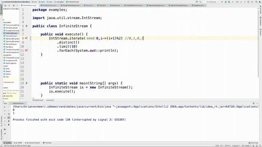Image resolution: width=262 pixels, height=147 pixels.
Task: Clear all Run console output with the trash icon
Action: coord(9,125)
